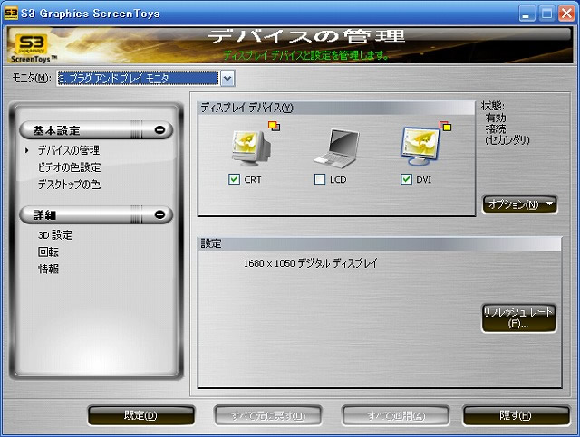Click the ディスプレイ デバイス(Y) header
Screen dimensions: 580x437
[336, 108]
